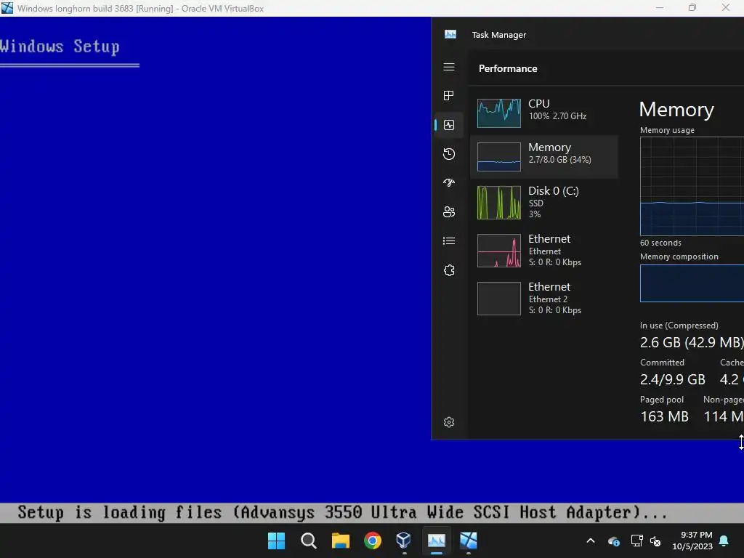Click 'Windows Setup' heading in VM
This screenshot has height=558, width=744.
click(x=60, y=46)
